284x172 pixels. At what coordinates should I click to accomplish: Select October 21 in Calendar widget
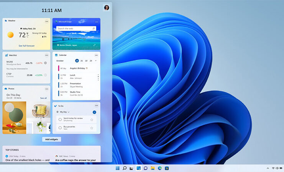[82, 61]
